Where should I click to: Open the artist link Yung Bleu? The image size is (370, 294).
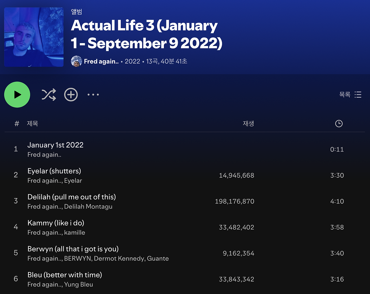79,284
